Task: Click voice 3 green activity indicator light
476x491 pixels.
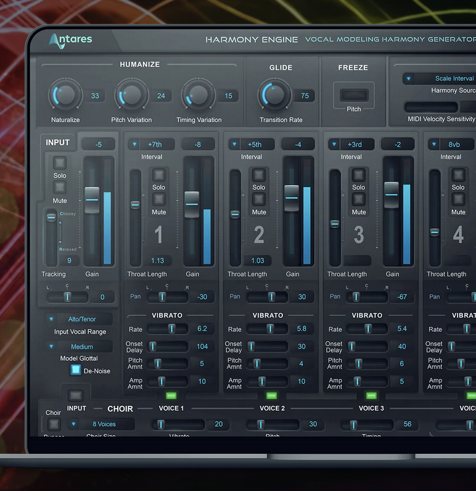Action: point(371,396)
